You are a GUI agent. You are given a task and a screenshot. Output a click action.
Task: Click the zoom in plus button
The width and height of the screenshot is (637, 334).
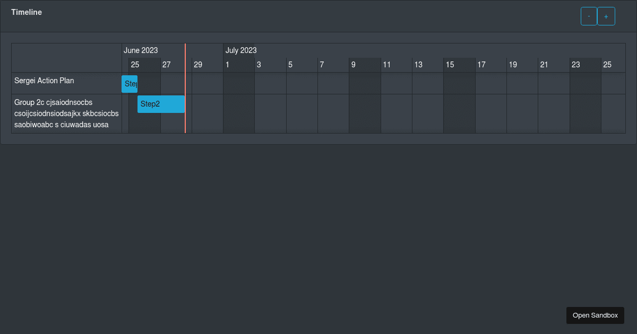[x=606, y=16]
